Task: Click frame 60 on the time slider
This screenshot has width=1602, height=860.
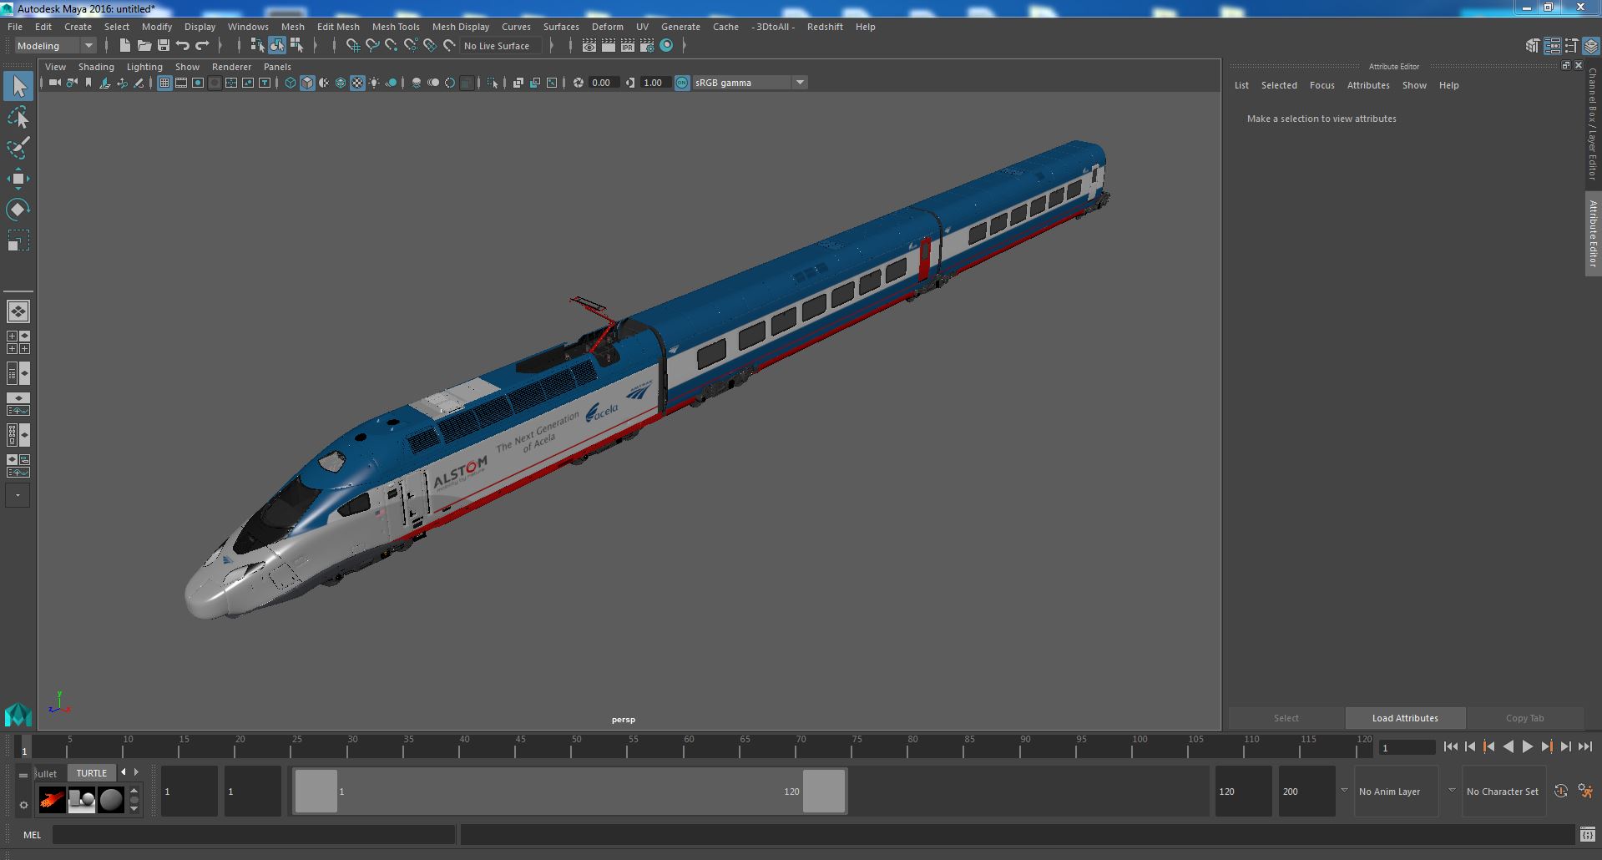Action: (689, 746)
